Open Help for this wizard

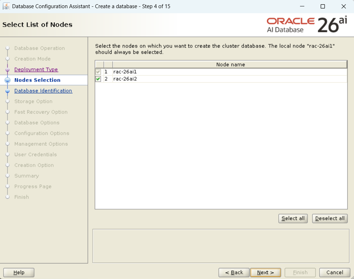point(19,272)
